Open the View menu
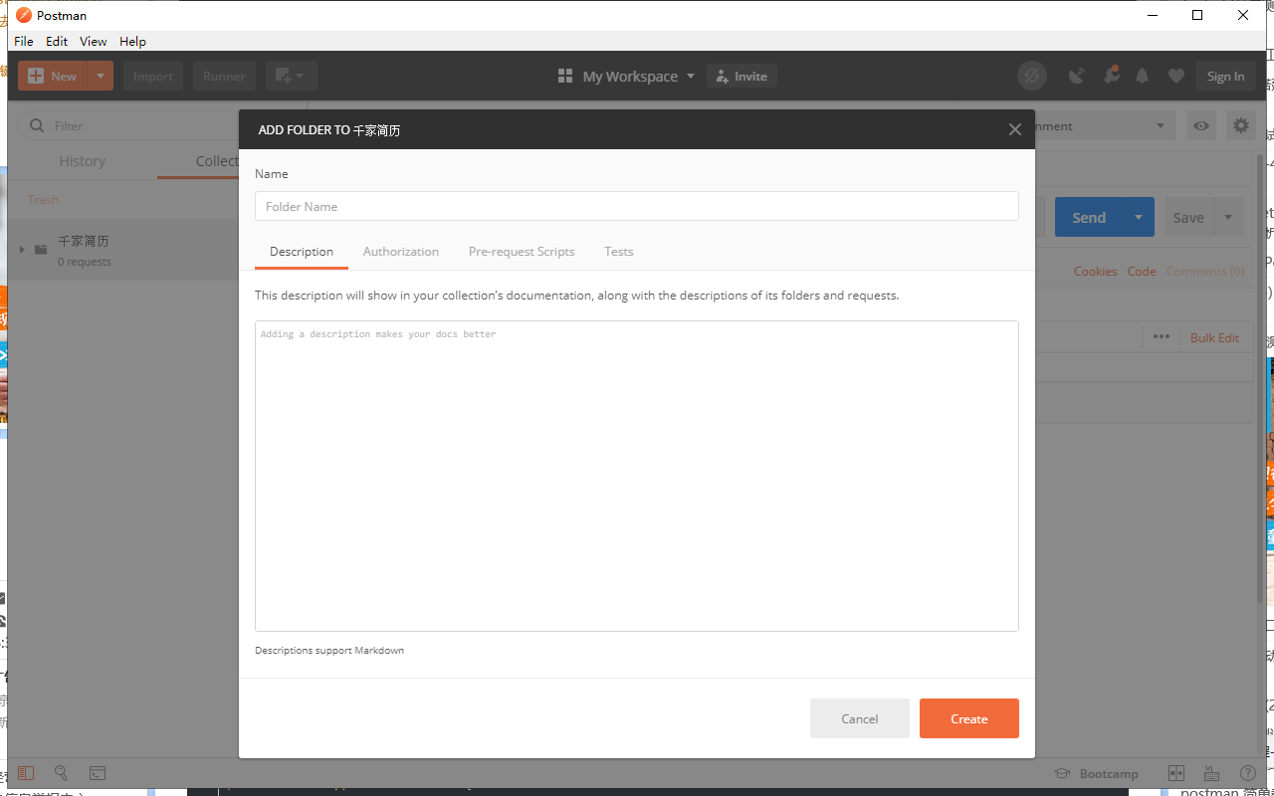The width and height of the screenshot is (1274, 796). click(x=94, y=41)
